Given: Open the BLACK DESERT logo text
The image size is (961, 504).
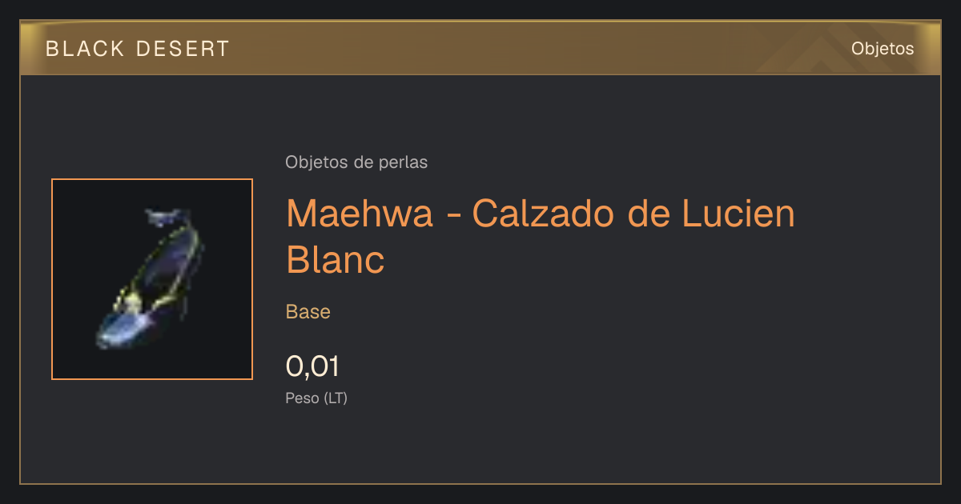Looking at the screenshot, I should tap(138, 49).
